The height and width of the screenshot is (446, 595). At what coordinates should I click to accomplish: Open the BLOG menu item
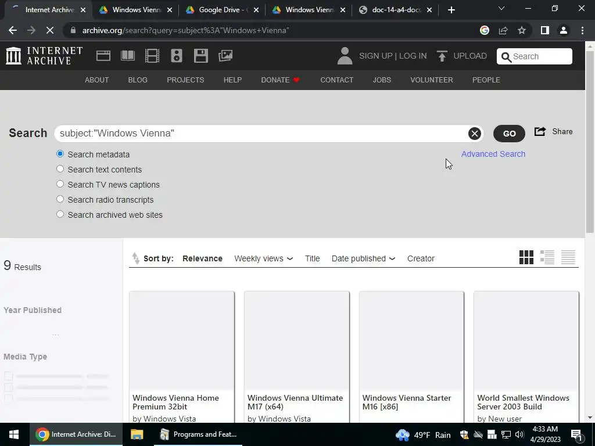pyautogui.click(x=138, y=80)
